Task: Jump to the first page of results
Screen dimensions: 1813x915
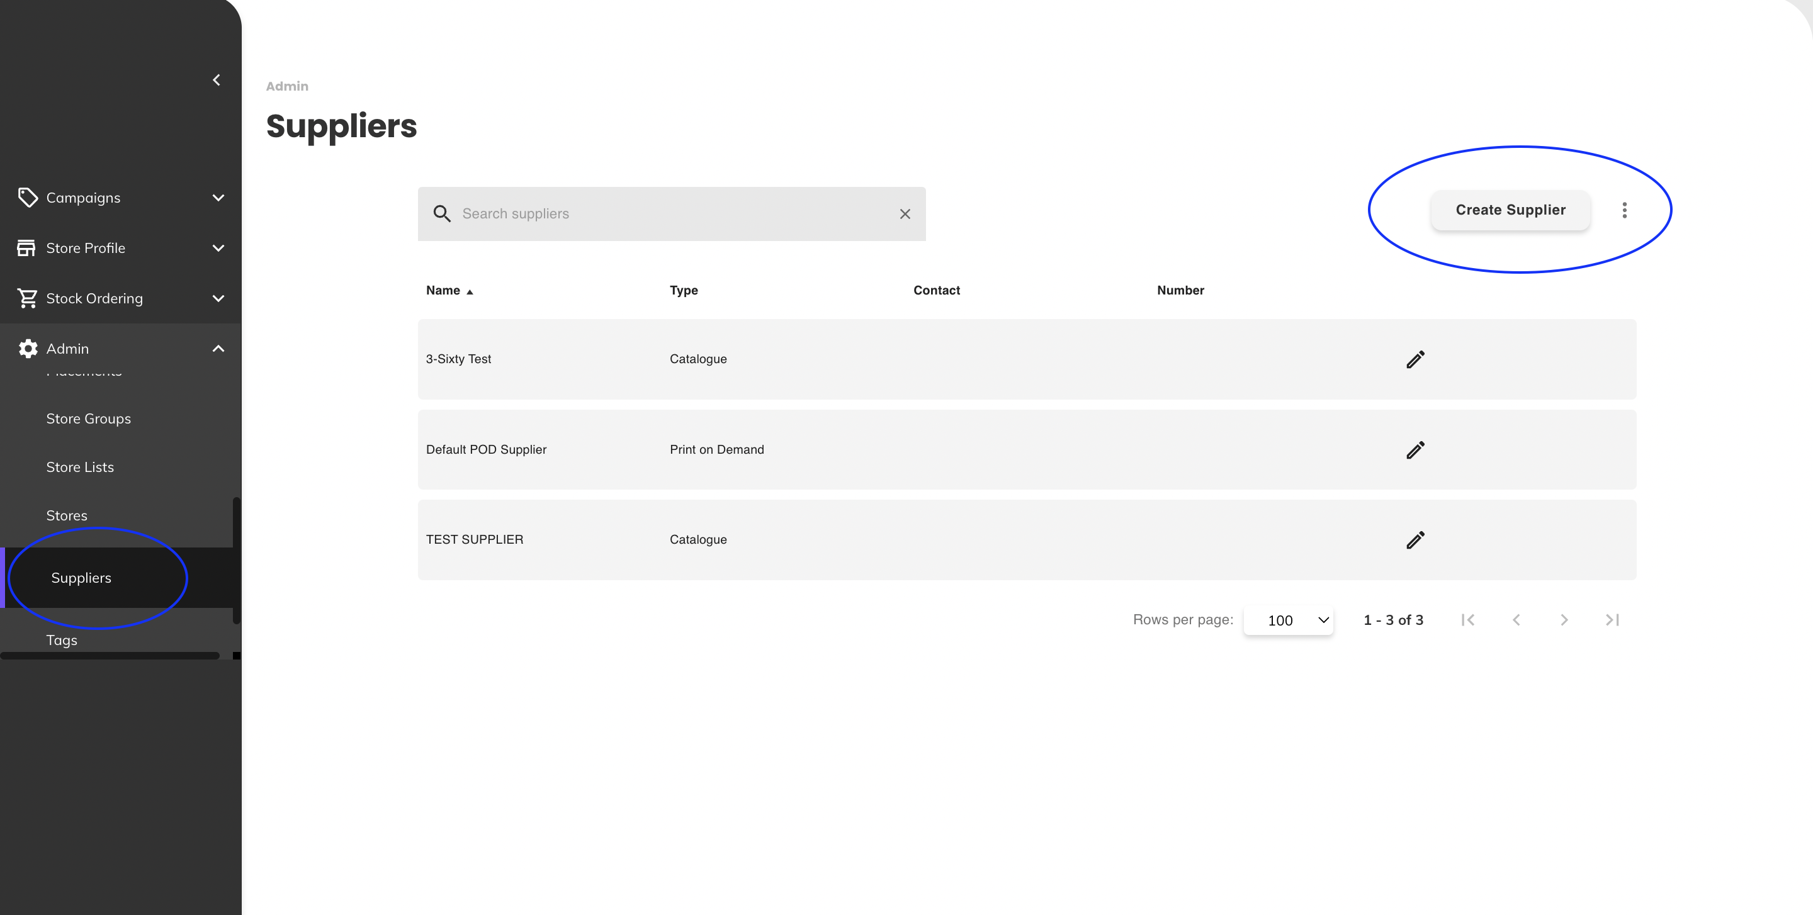Action: pos(1467,620)
